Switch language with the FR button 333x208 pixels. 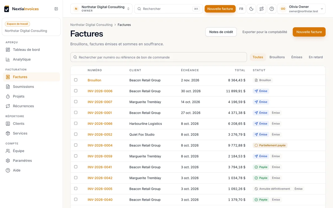(241, 9)
